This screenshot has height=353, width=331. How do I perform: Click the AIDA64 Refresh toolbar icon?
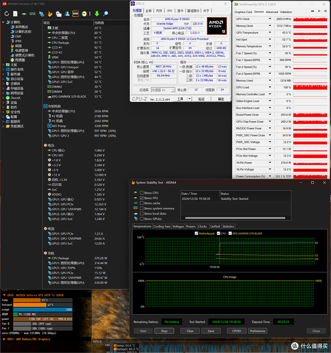(7, 14)
